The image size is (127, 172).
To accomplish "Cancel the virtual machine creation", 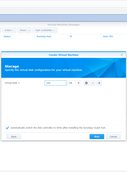I will (x=113, y=137).
